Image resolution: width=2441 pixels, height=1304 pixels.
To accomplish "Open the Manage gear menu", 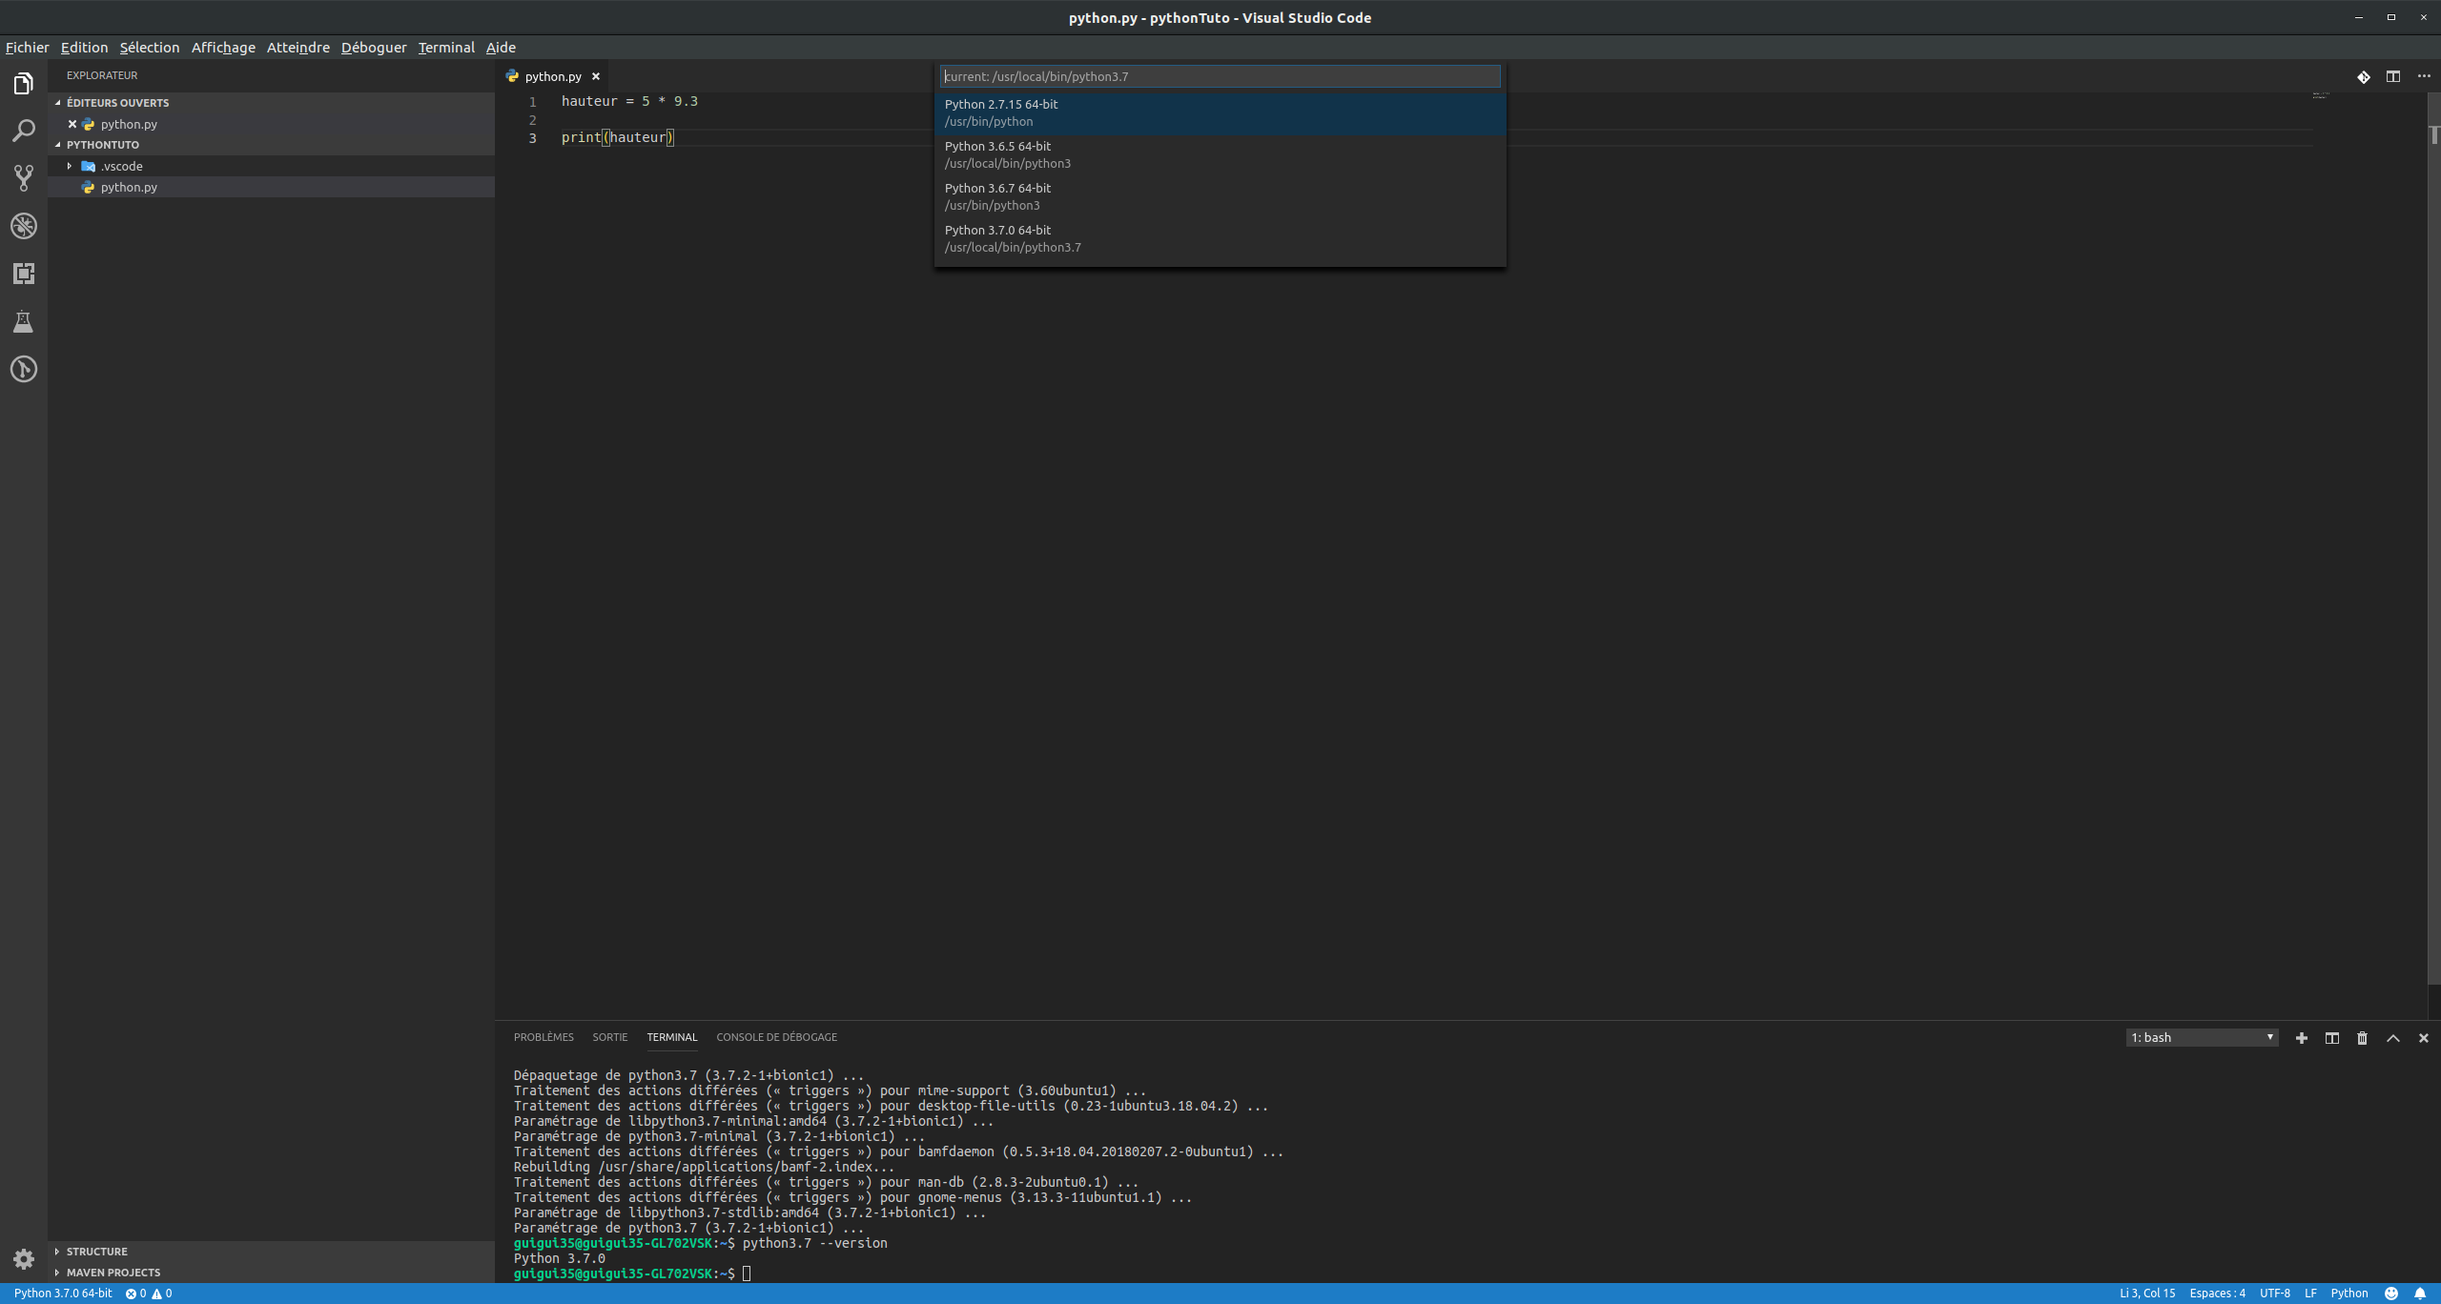I will [24, 1259].
